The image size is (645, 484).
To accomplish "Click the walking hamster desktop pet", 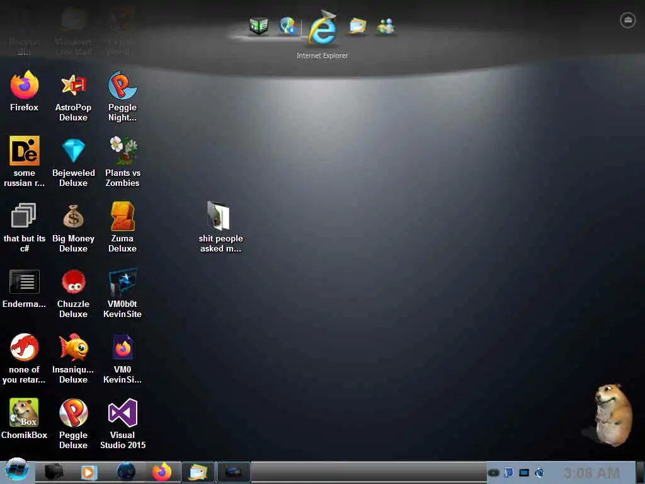I will click(x=614, y=415).
